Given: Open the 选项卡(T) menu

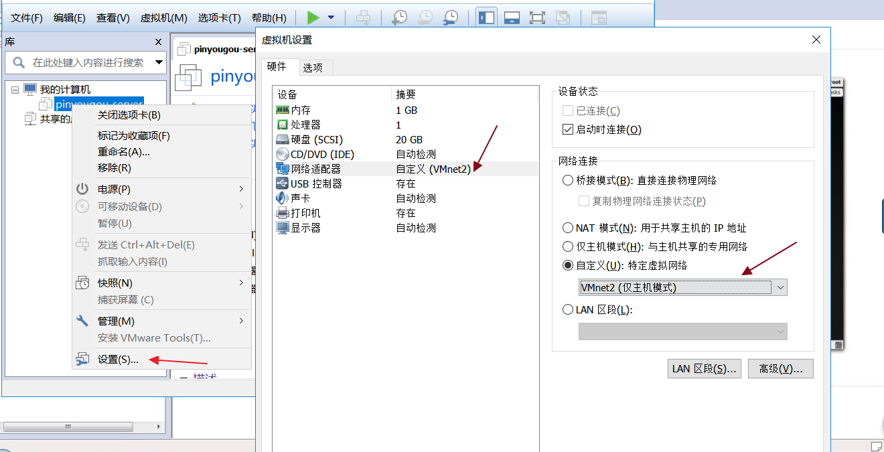Looking at the screenshot, I should click(x=220, y=18).
